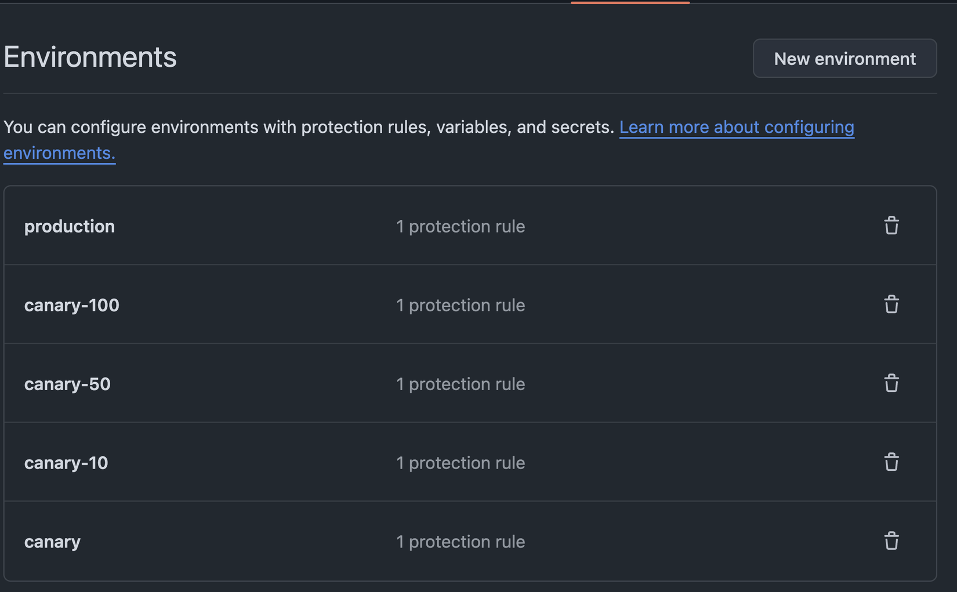
Task: Open the canary-100 environment
Action: pos(71,304)
